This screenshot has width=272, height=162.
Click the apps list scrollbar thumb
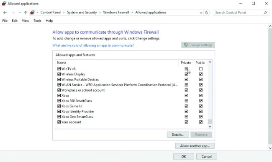coord(210,121)
